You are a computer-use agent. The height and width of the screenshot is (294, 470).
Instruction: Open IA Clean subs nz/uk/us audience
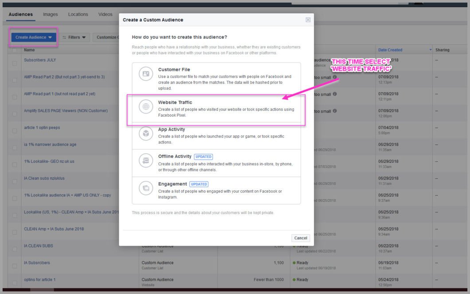[44, 178]
